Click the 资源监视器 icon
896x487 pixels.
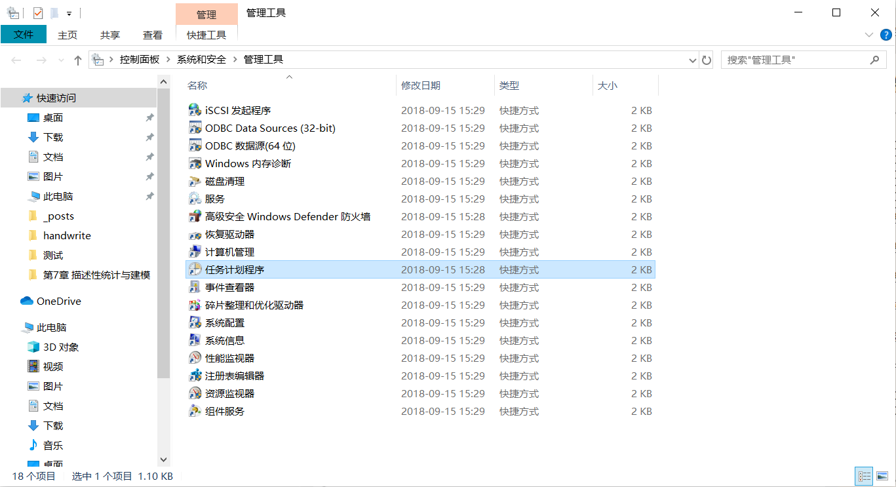click(x=195, y=393)
